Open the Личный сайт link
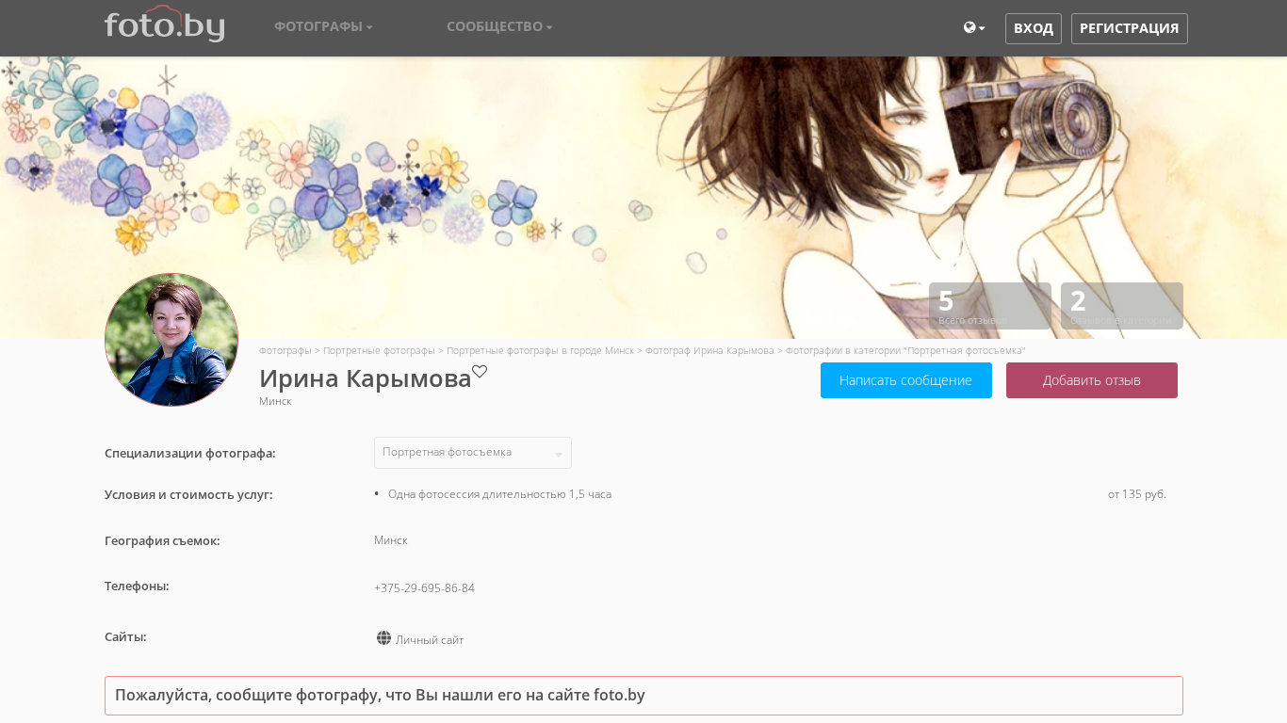 (430, 640)
